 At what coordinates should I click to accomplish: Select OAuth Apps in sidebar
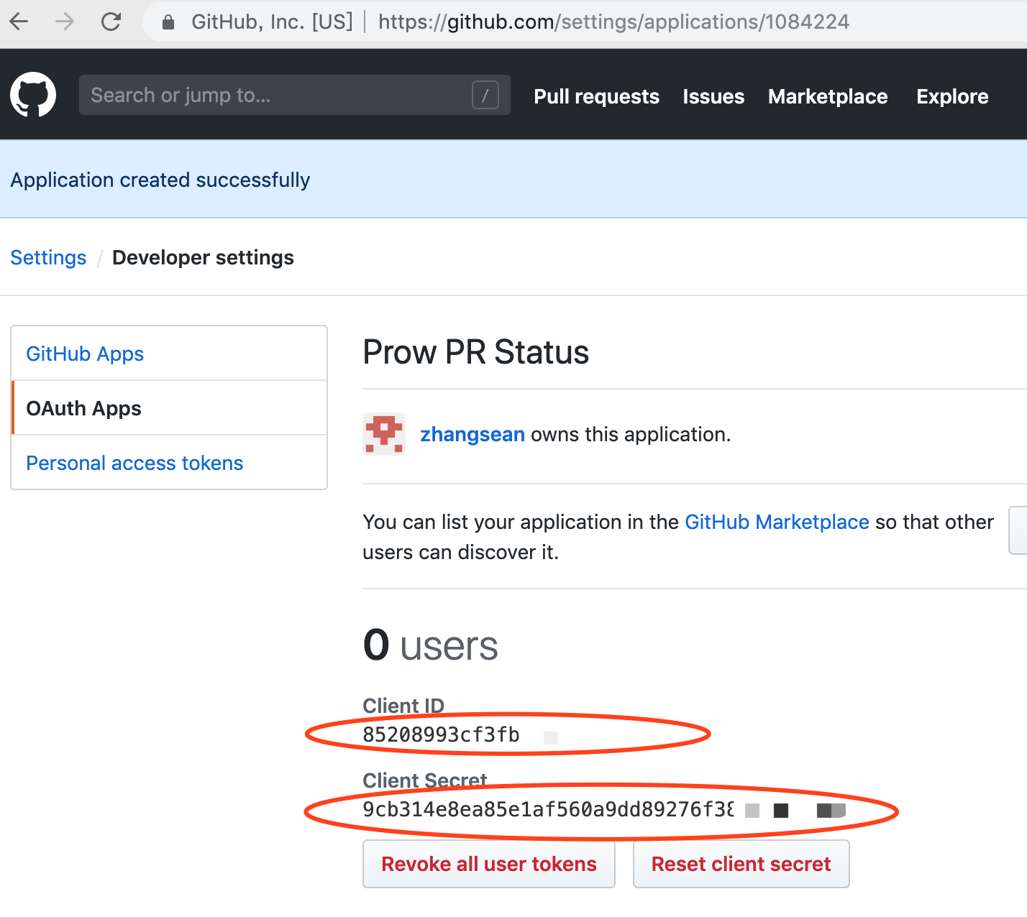click(83, 408)
